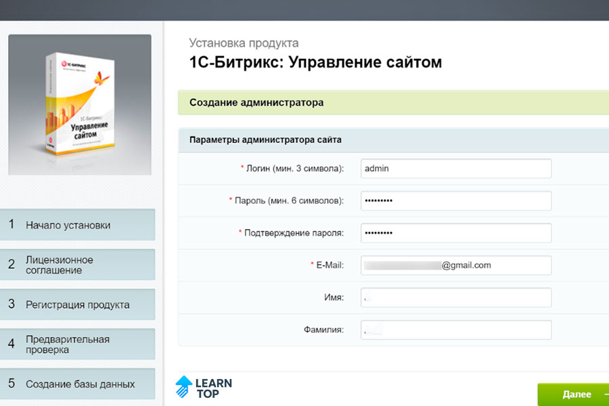The width and height of the screenshot is (609, 406).
Task: Click the Имя label text
Action: pos(334,298)
